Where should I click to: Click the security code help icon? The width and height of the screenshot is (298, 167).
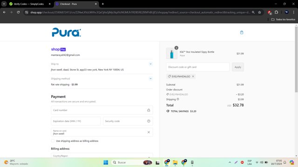click(149, 121)
